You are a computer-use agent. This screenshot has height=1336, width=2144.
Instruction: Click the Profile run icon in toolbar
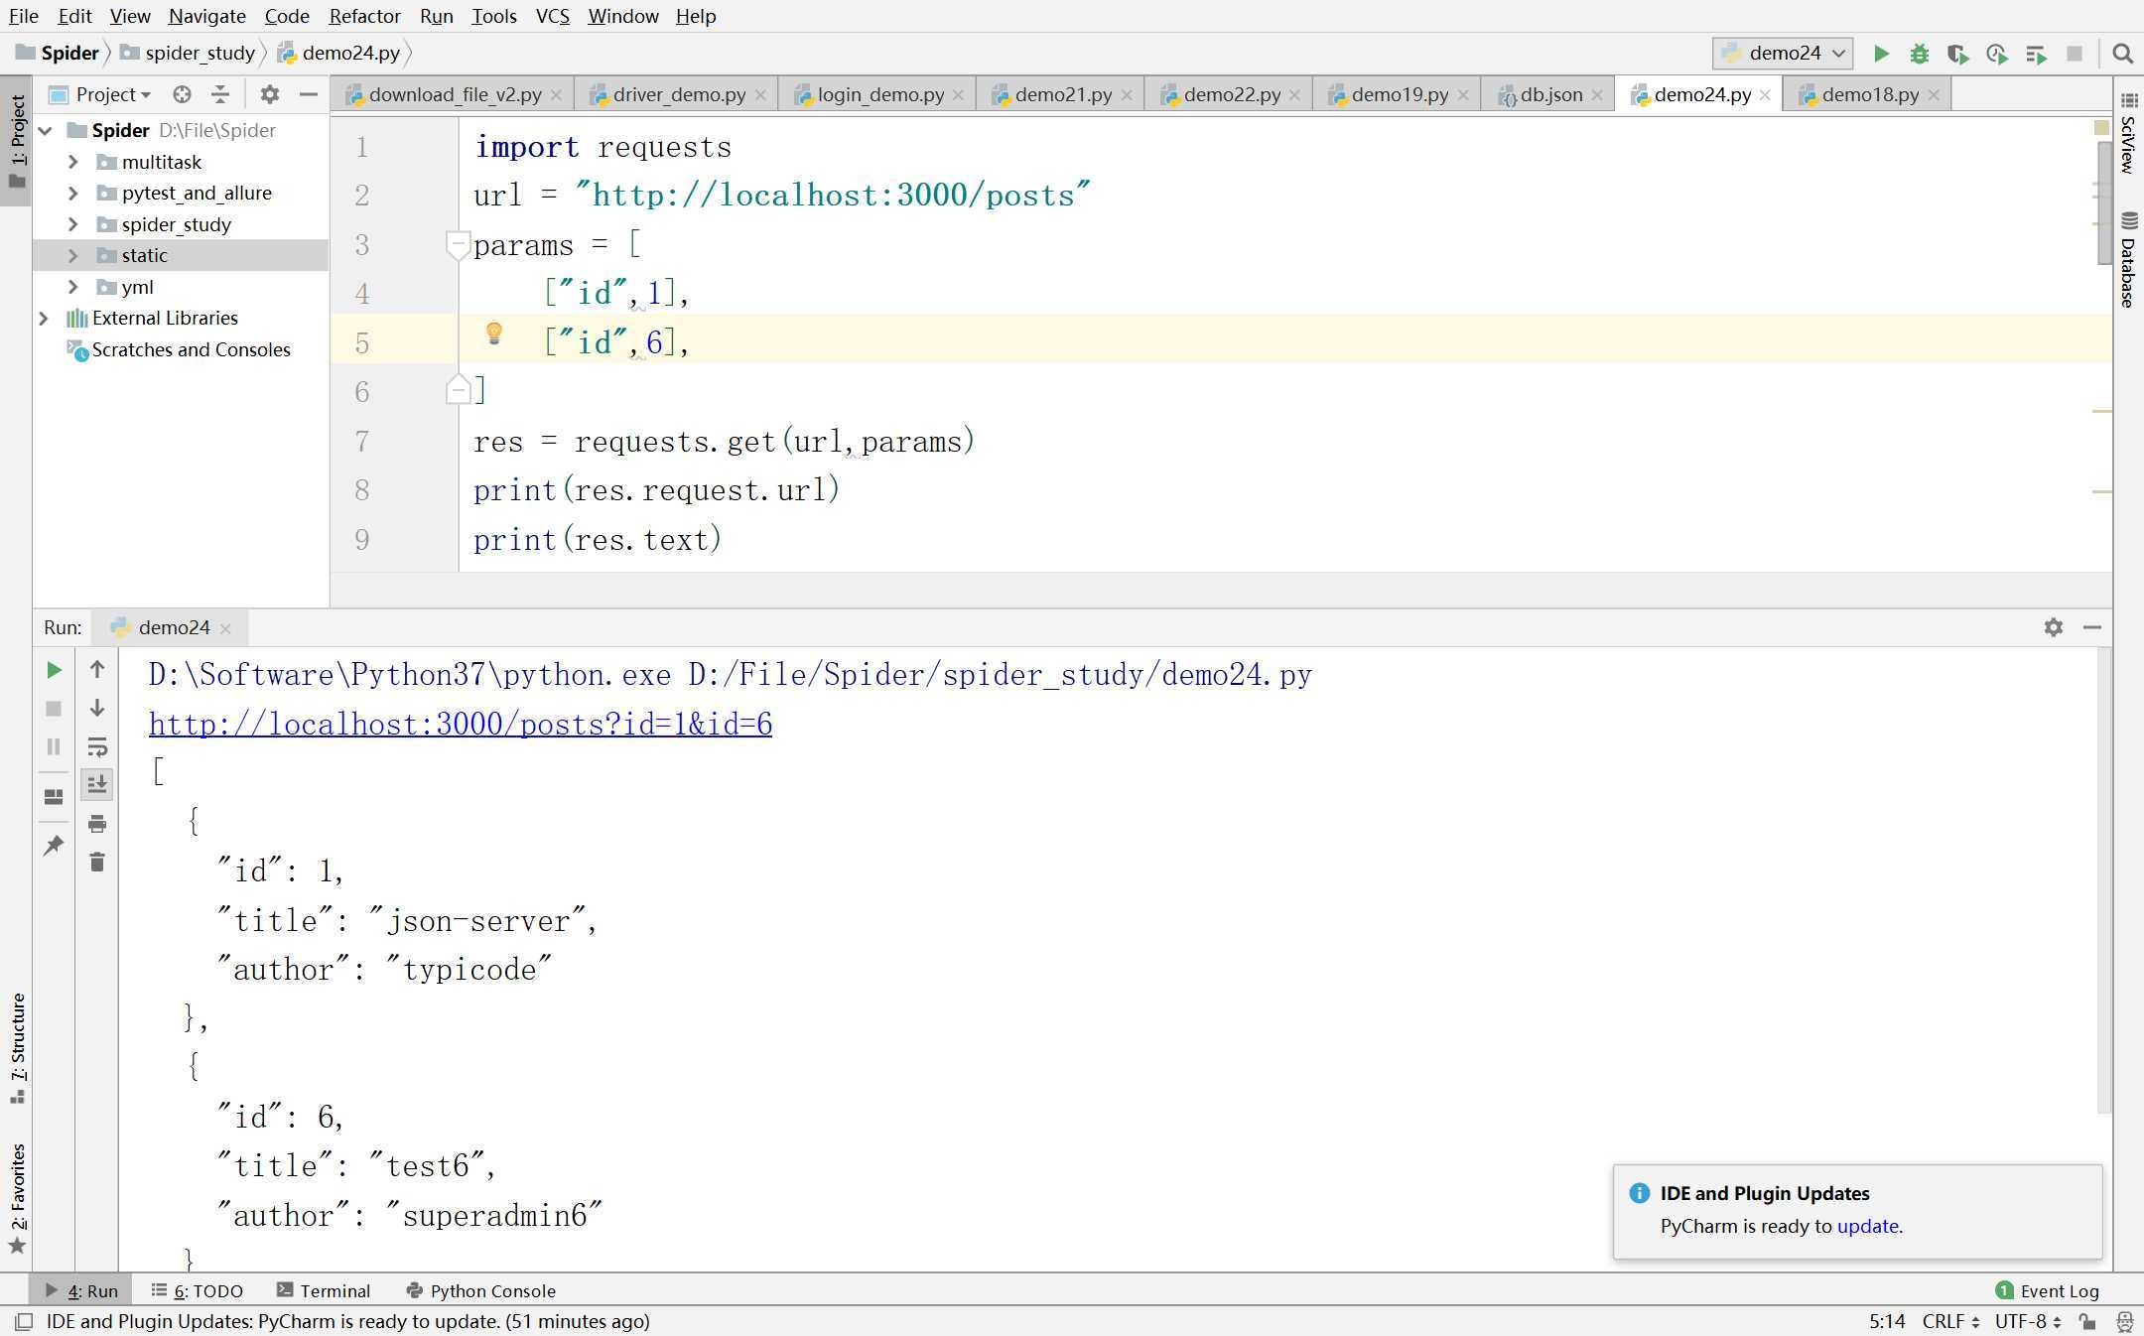[x=1997, y=54]
